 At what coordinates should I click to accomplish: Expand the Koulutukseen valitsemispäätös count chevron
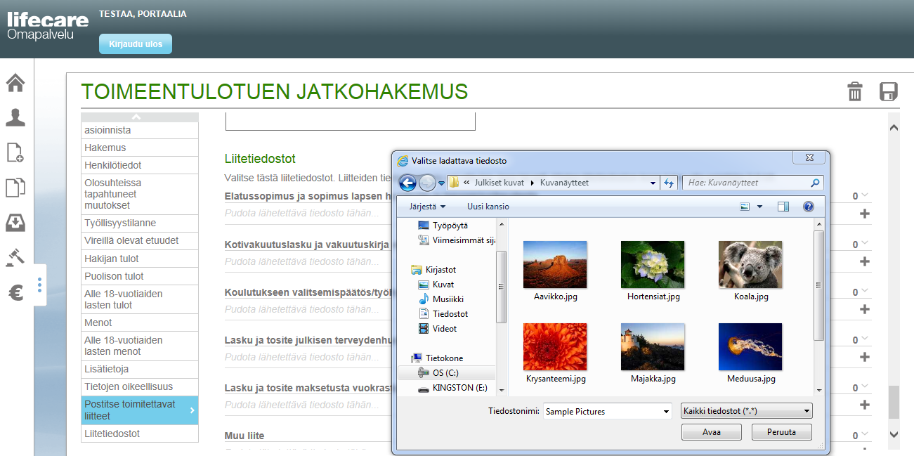[865, 291]
